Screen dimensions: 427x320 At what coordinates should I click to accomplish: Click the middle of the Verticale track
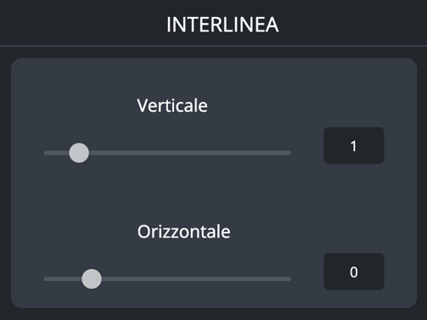pos(167,153)
